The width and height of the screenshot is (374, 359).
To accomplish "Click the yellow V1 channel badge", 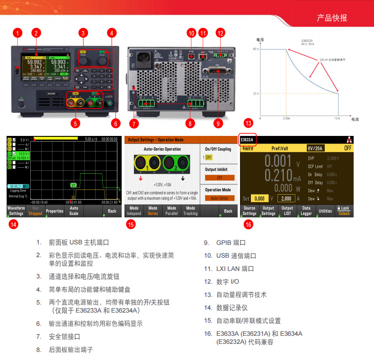I will [9, 140].
